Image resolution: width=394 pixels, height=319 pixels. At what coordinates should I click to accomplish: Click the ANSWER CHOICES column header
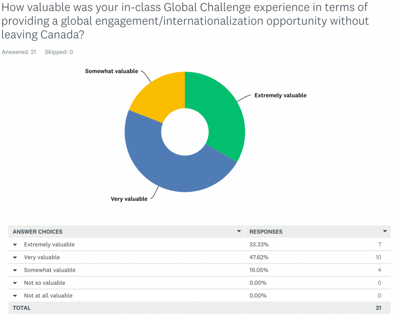click(37, 232)
